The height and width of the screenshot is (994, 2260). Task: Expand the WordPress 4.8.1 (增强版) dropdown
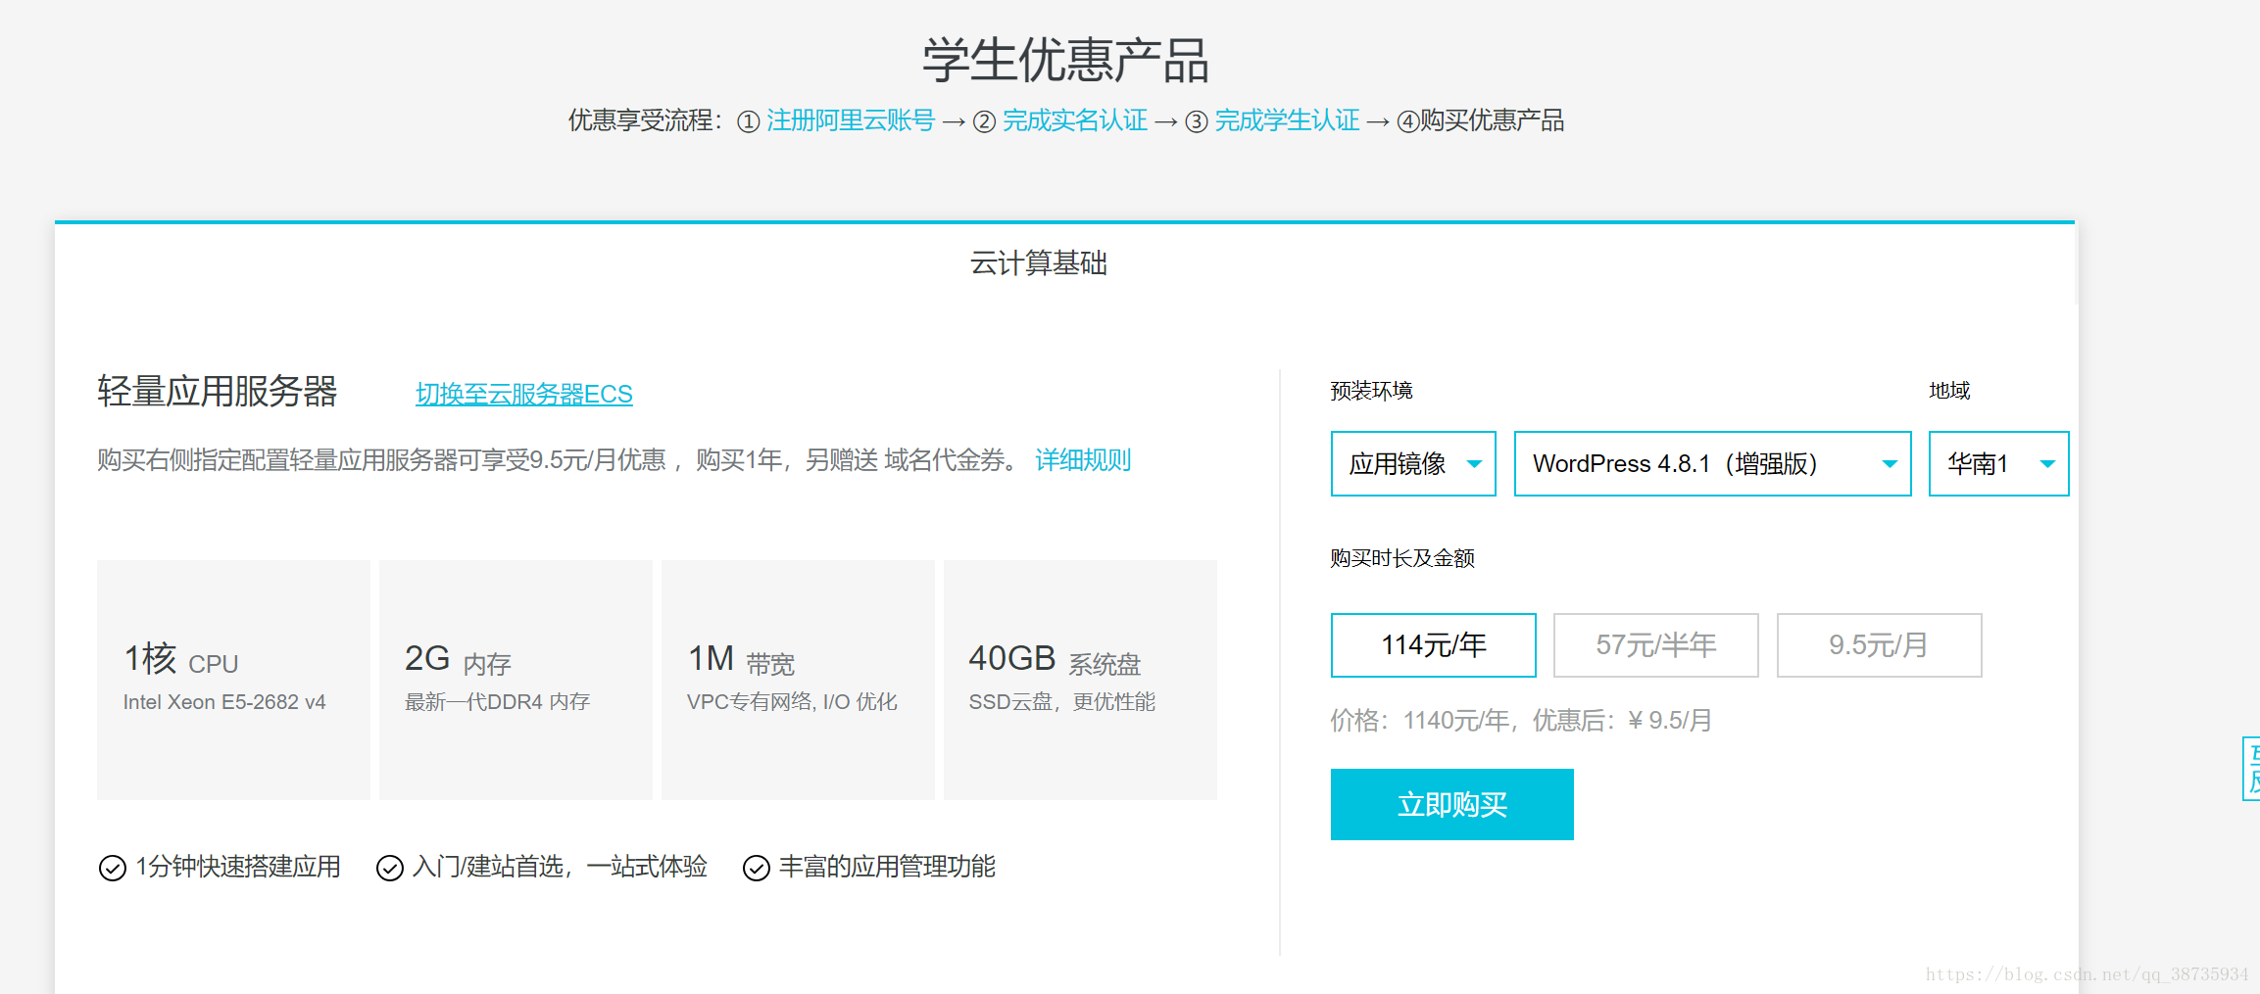point(1712,463)
